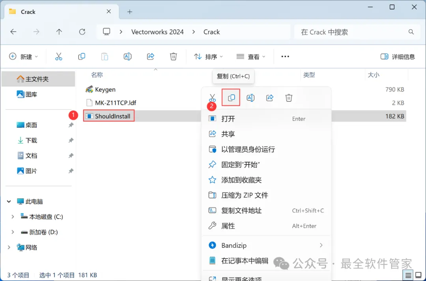Choose 属性 in the context menu

(266, 226)
